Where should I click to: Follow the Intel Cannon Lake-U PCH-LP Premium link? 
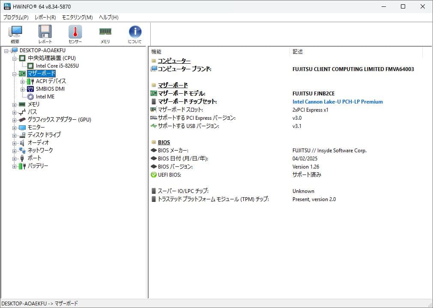click(x=337, y=102)
